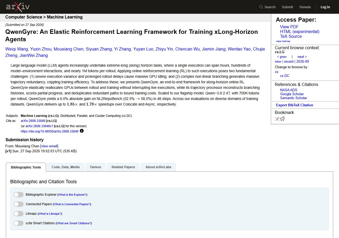Go to the Related Papers tab

(x=123, y=167)
